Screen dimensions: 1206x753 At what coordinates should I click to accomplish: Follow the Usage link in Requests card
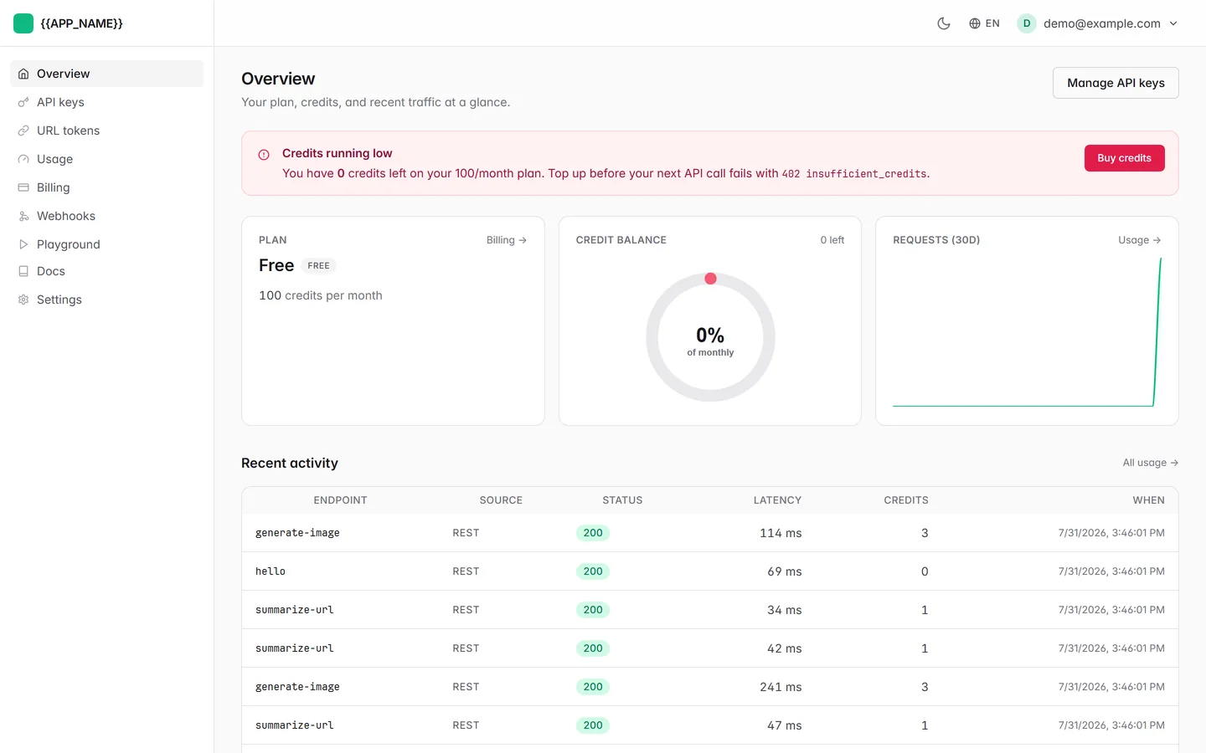(x=1140, y=240)
